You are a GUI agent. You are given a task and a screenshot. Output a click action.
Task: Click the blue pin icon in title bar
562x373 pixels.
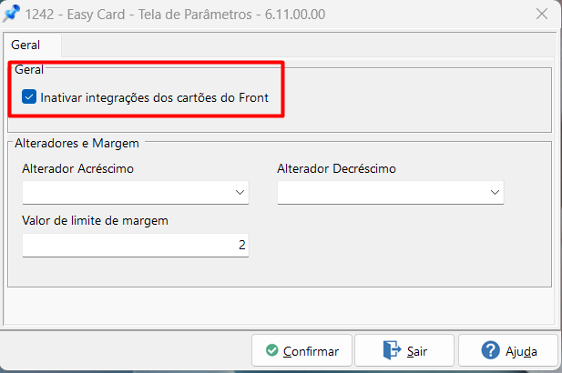coord(13,14)
